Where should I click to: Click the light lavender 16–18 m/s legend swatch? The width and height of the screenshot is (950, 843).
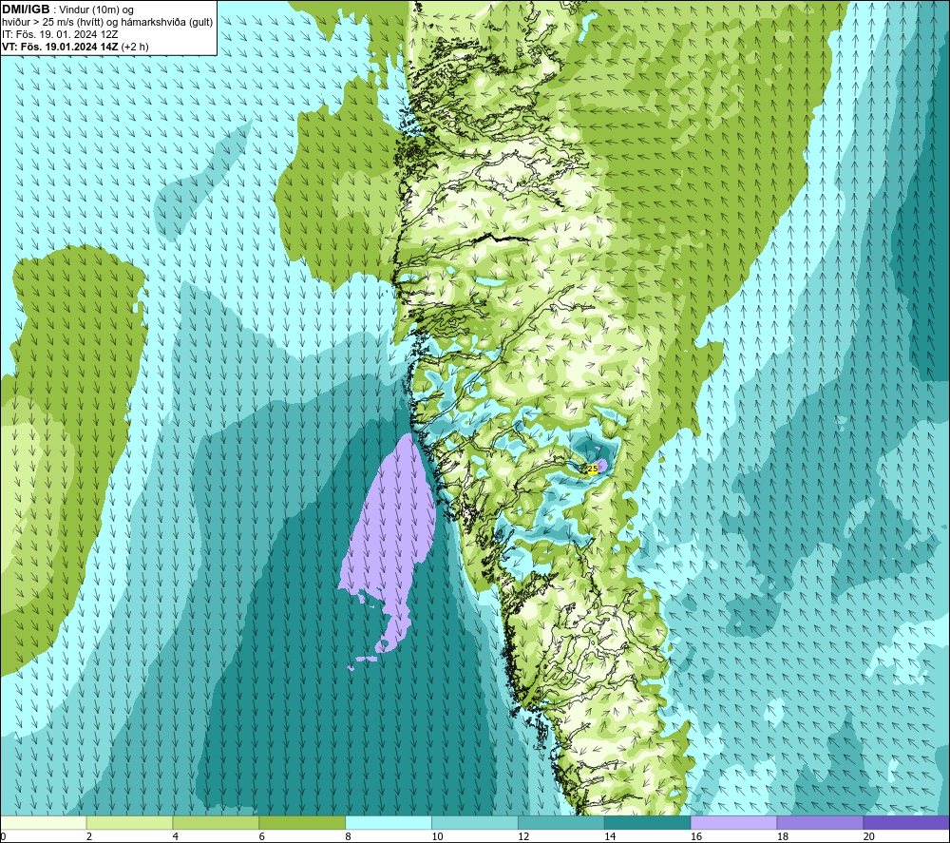[x=733, y=822]
